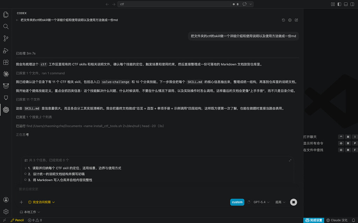Click the 已处理 3m 7s label
The image size is (358, 223).
coord(26,53)
